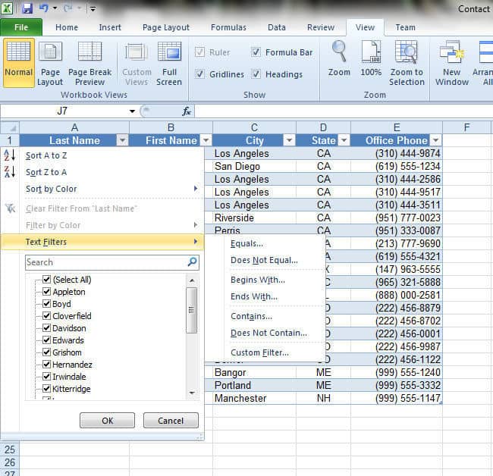The width and height of the screenshot is (493, 476).
Task: Open the File tab
Action: pos(21,27)
